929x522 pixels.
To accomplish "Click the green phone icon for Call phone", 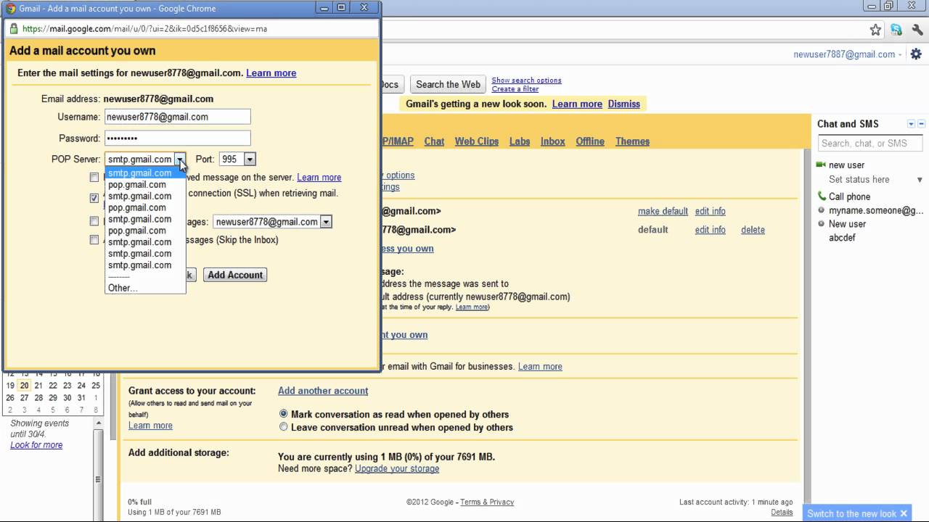I will coord(822,196).
